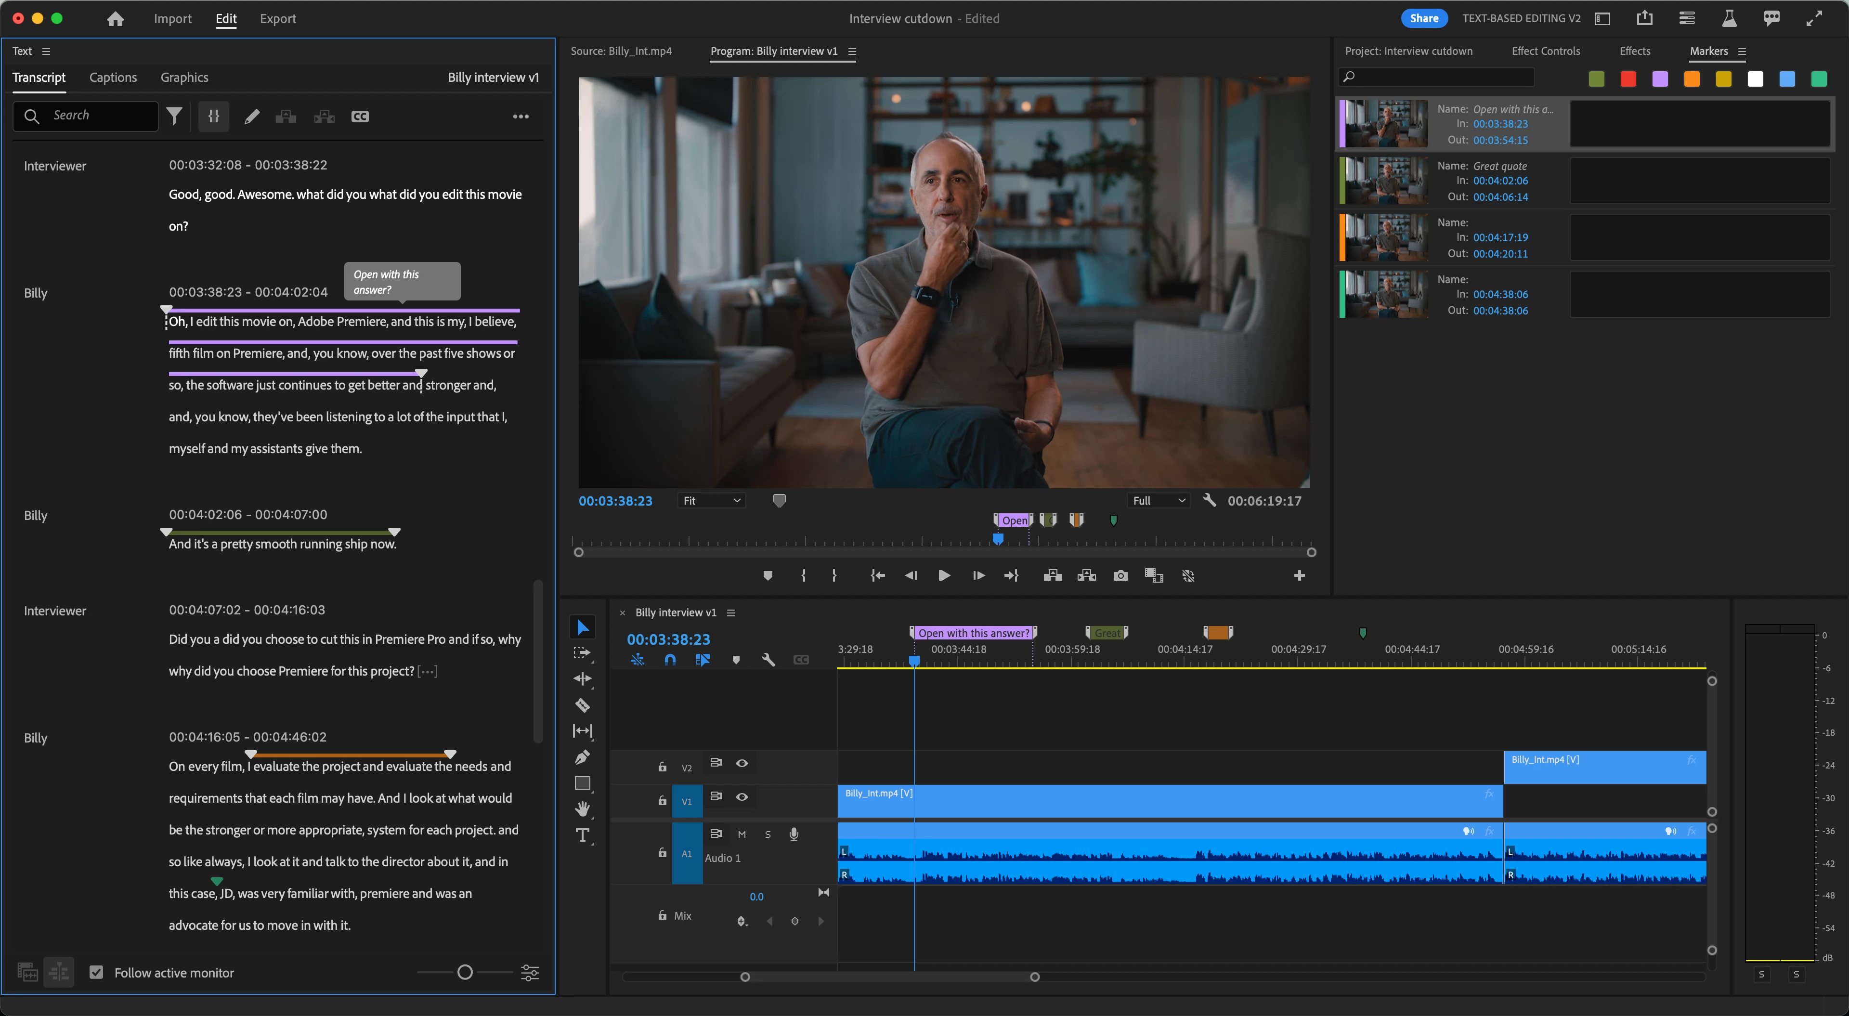The height and width of the screenshot is (1016, 1849).
Task: Hide V1 track with eye icon
Action: (x=742, y=796)
